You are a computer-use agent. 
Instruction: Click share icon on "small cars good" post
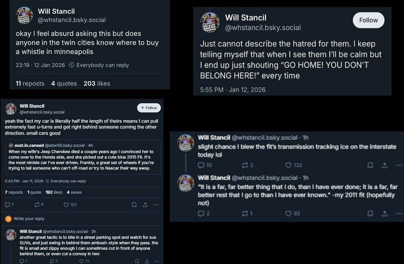tap(145, 205)
